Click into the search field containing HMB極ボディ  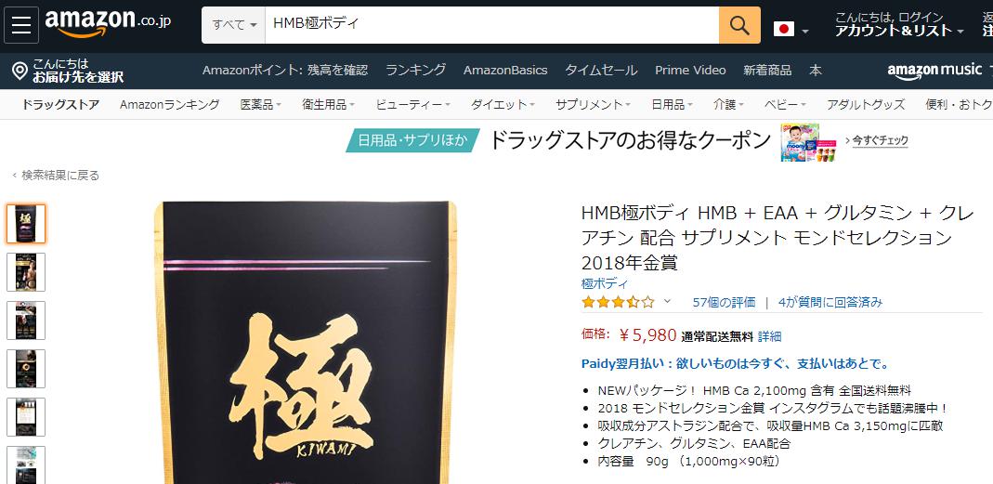[492, 25]
